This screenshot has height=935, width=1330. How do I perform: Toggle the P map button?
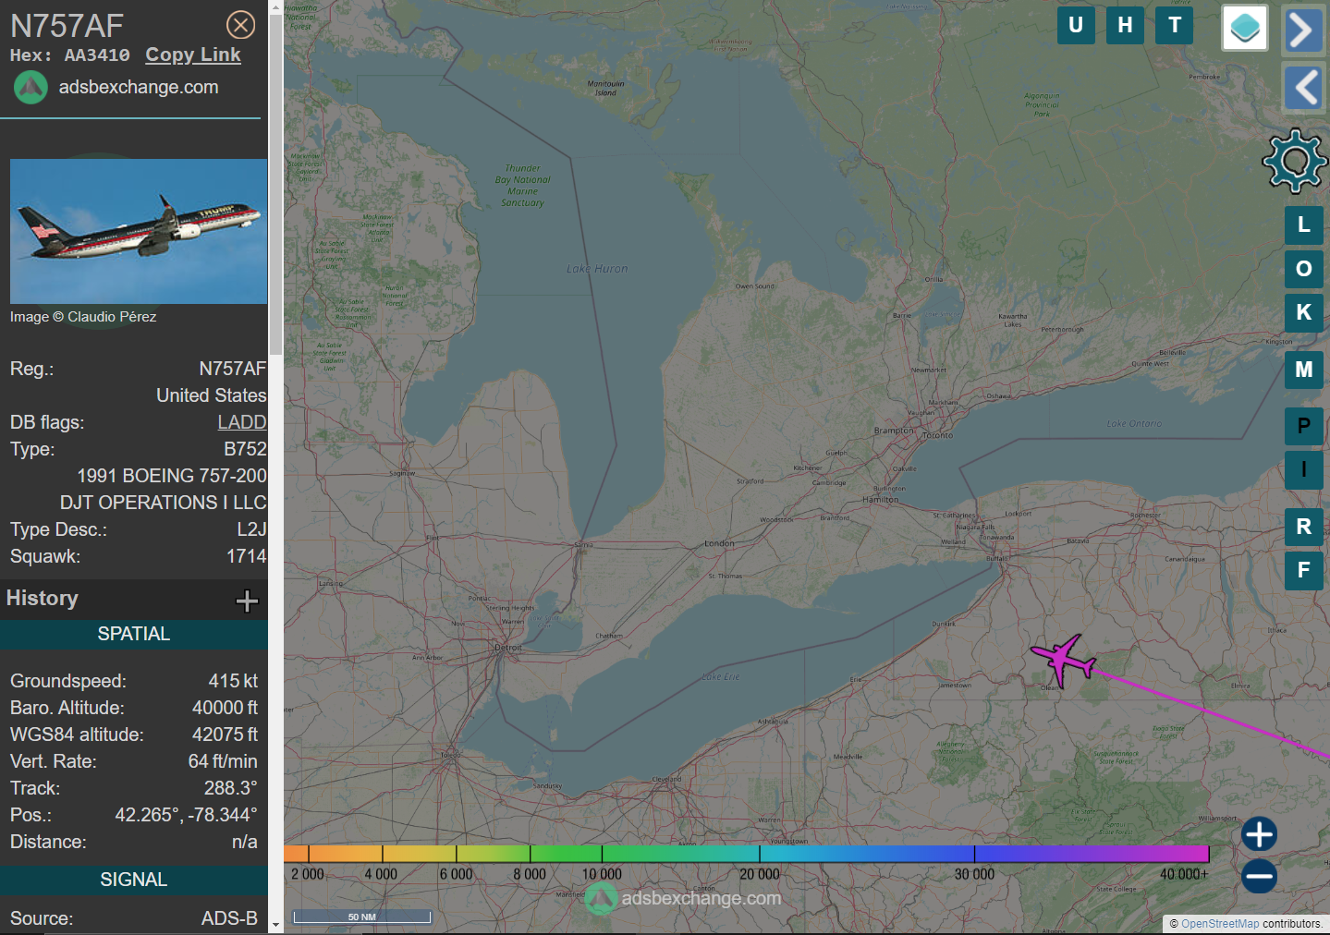(x=1304, y=426)
